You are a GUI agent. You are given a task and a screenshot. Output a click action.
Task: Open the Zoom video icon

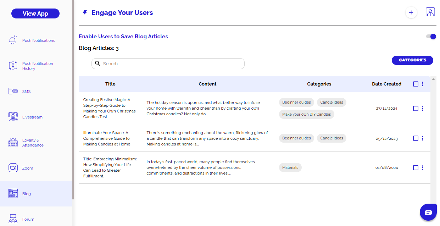click(x=13, y=168)
